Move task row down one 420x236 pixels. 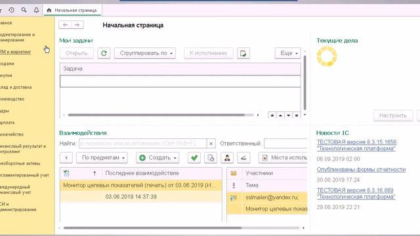pos(289,115)
